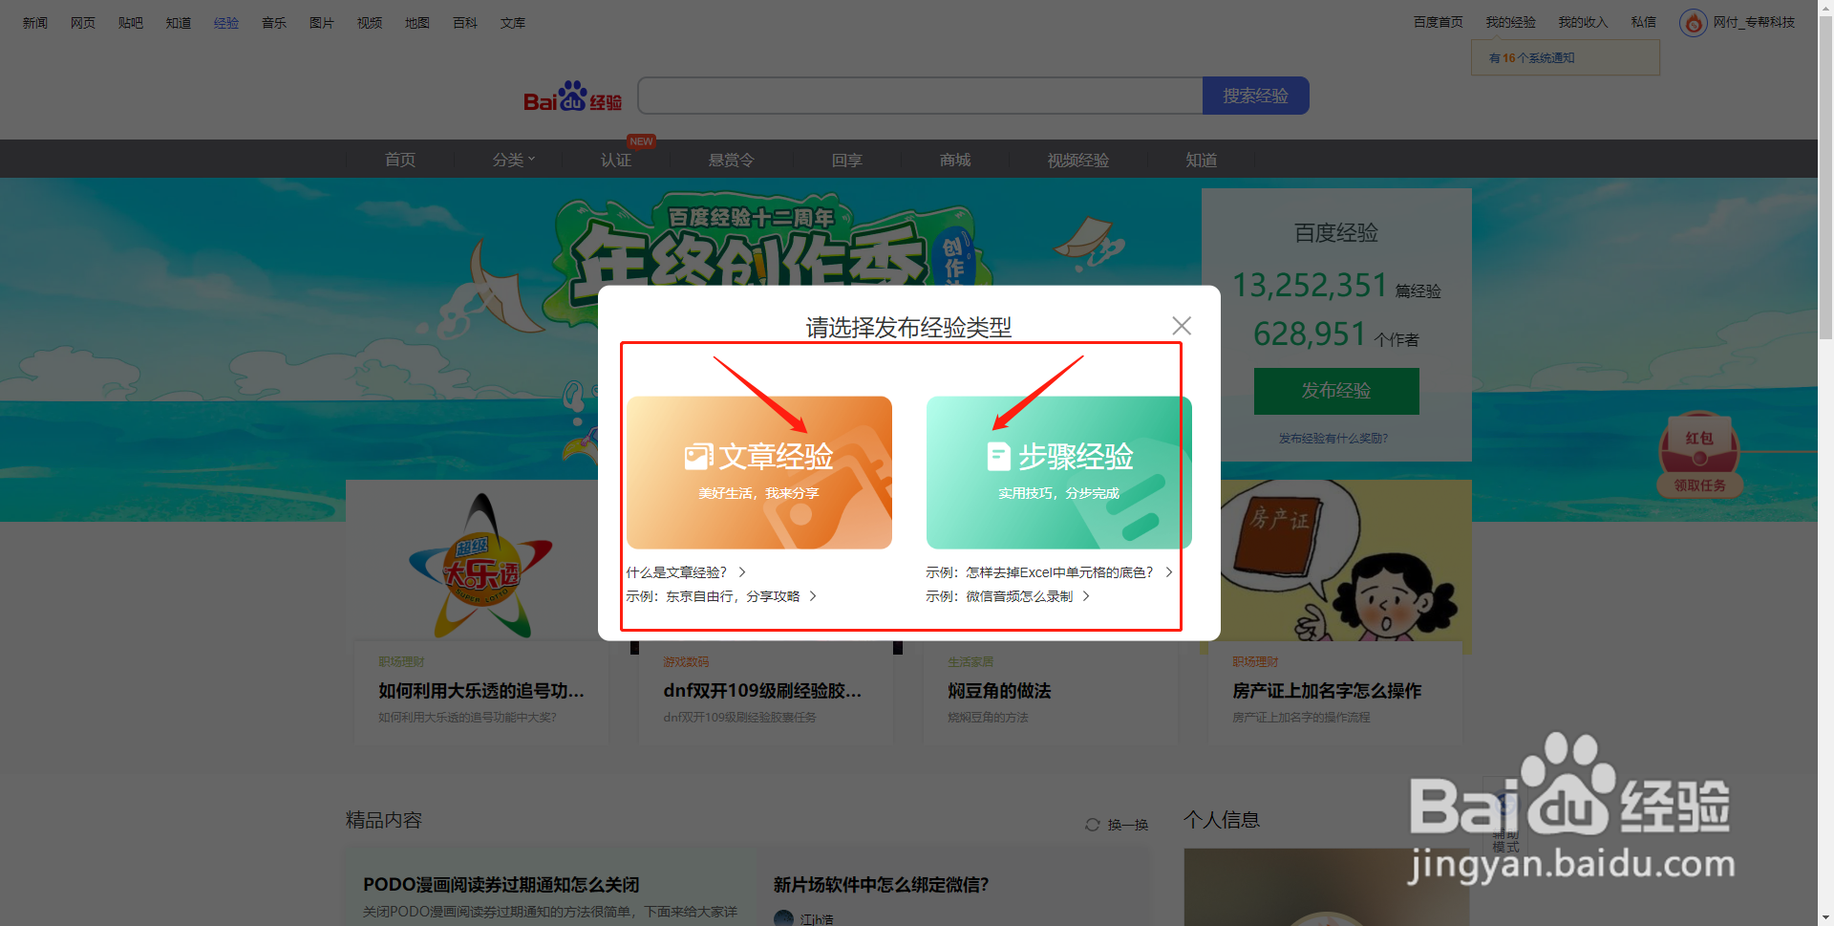
Task: Click the 步骤经验 document icon
Action: [998, 457]
